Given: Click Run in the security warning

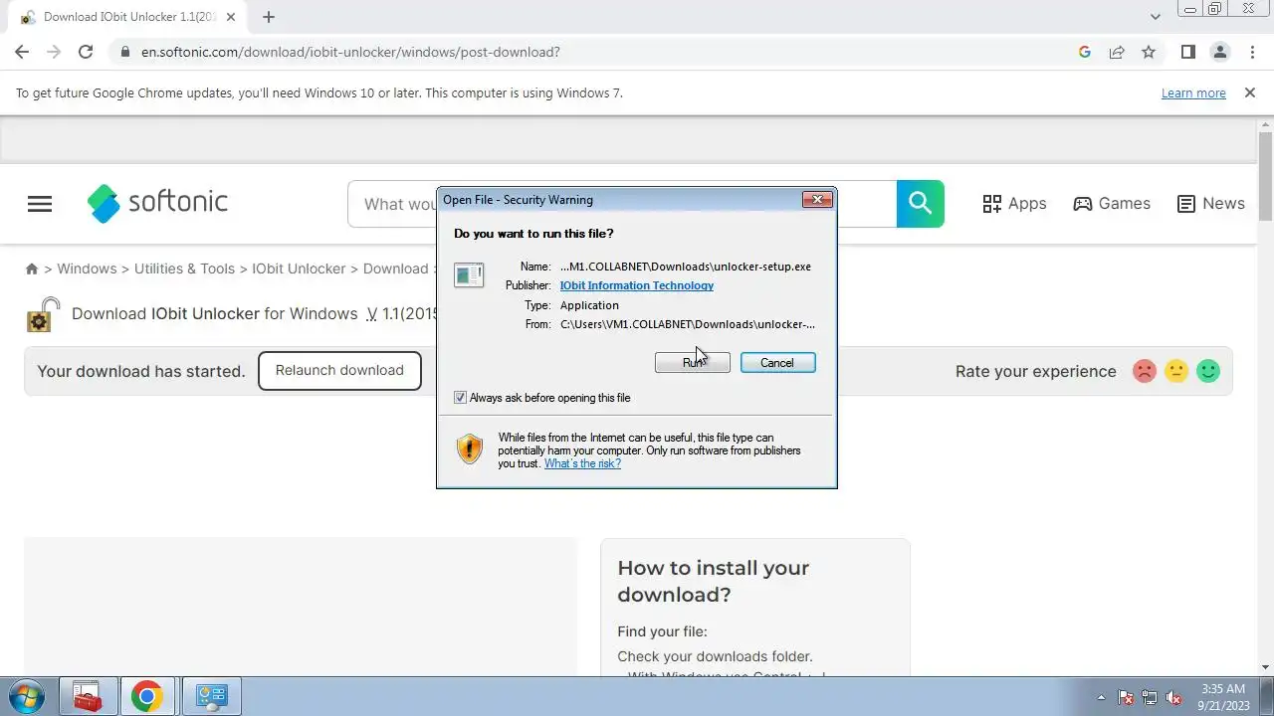Looking at the screenshot, I should (x=693, y=363).
